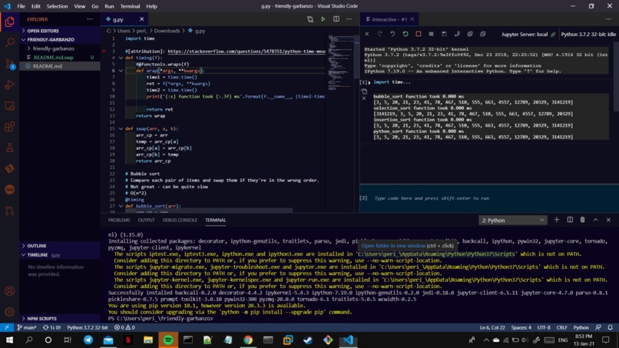Open the Run menu
619x348 pixels.
[x=109, y=6]
